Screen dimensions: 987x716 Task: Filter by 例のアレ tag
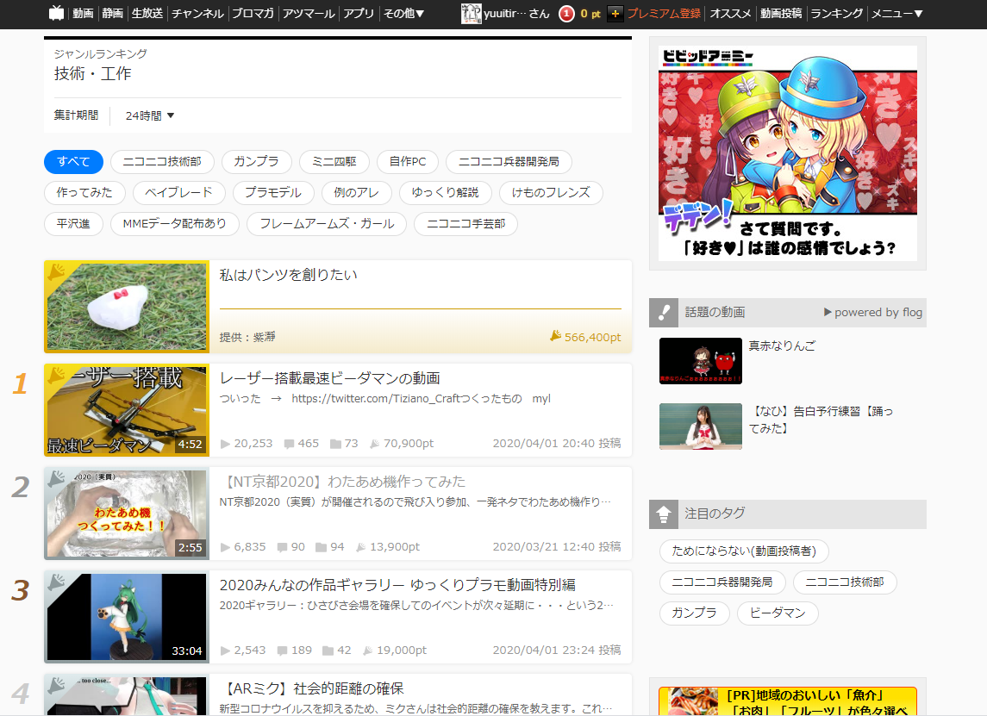356,192
